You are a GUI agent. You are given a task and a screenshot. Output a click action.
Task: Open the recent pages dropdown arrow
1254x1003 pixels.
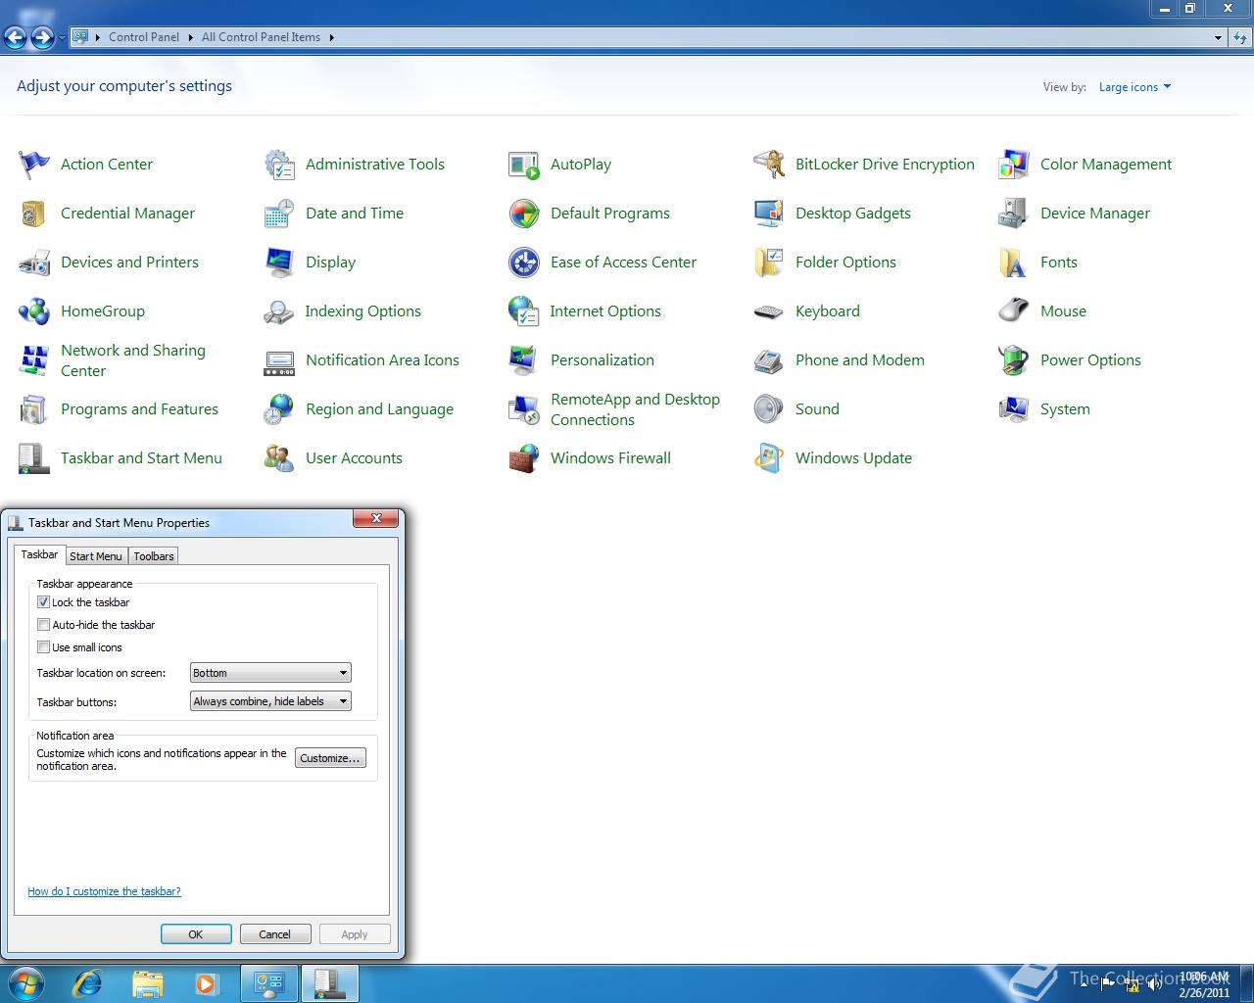[x=62, y=37]
